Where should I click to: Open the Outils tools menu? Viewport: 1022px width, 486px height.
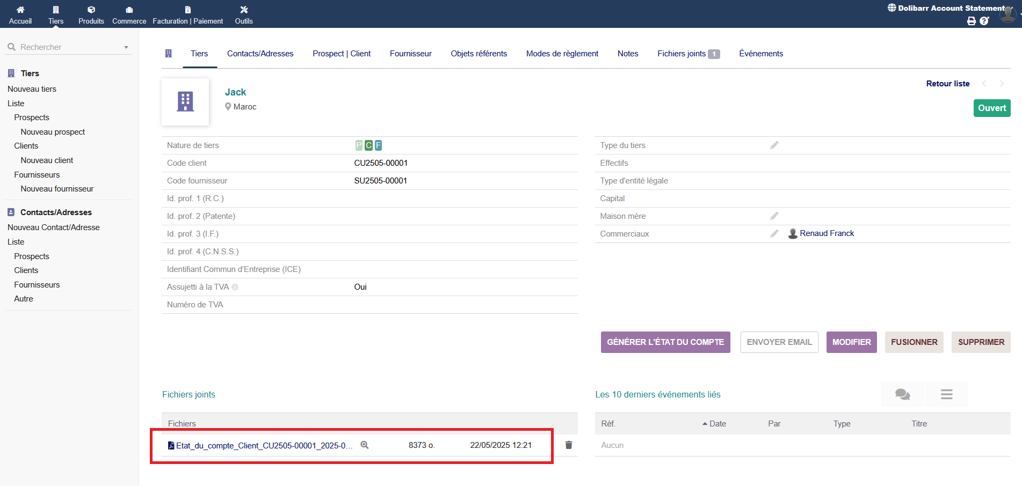point(244,14)
